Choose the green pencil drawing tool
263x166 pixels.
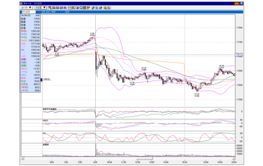pyautogui.click(x=93, y=8)
